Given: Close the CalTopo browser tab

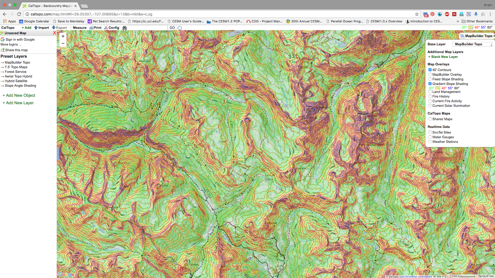Looking at the screenshot, I should tap(75, 6).
